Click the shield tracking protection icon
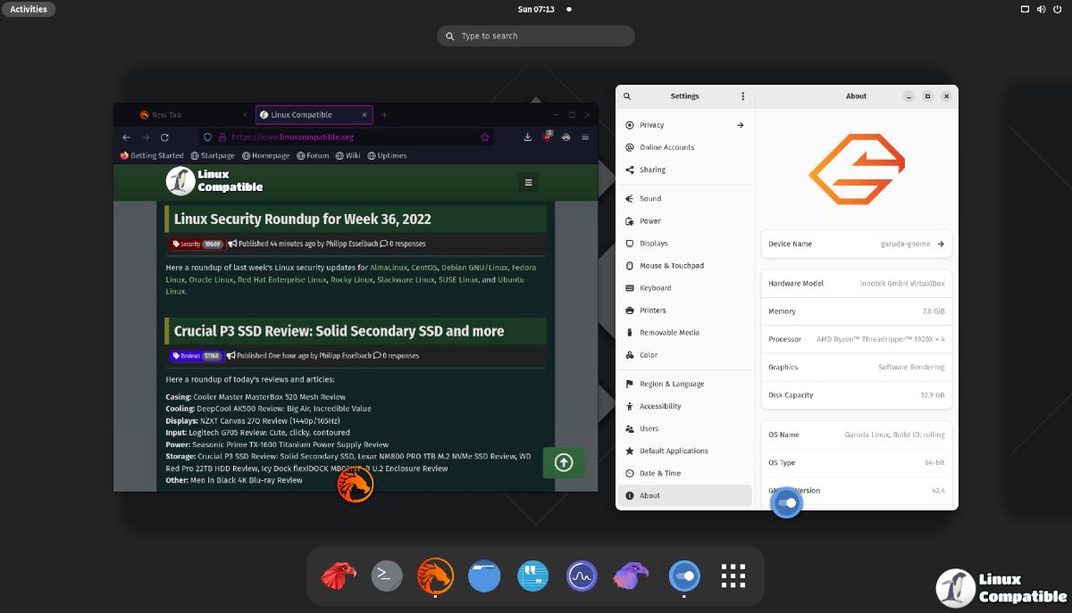Image resolution: width=1072 pixels, height=613 pixels. (208, 137)
